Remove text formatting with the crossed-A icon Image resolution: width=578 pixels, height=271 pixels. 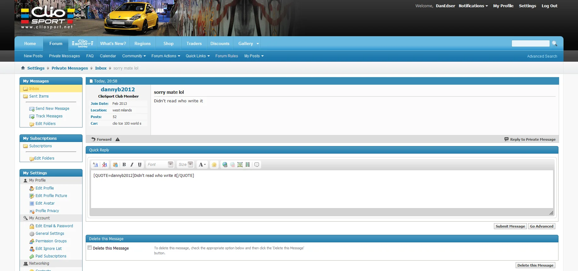[x=105, y=165]
